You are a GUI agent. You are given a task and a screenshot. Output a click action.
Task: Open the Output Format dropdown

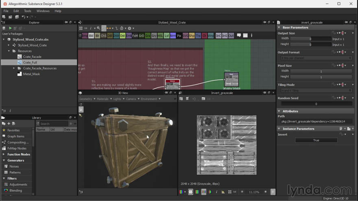[316, 58]
